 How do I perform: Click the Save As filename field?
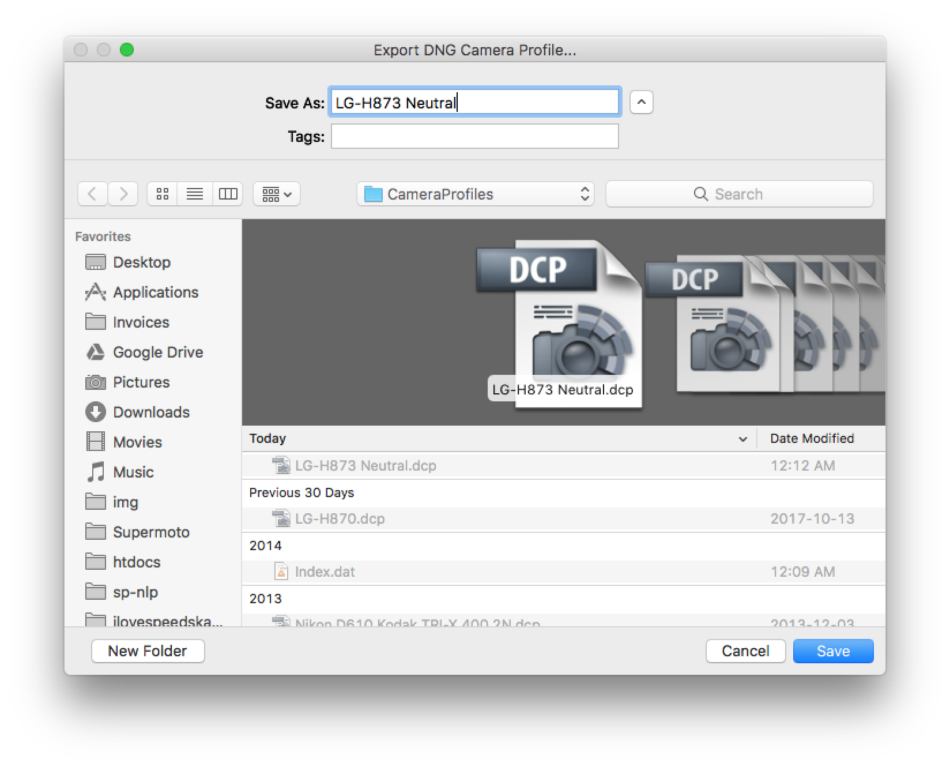474,103
